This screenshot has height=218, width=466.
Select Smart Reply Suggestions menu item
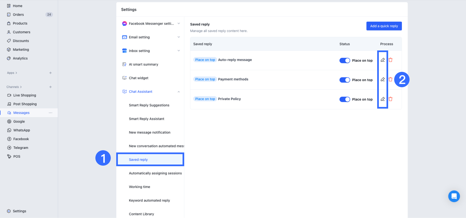(x=149, y=105)
